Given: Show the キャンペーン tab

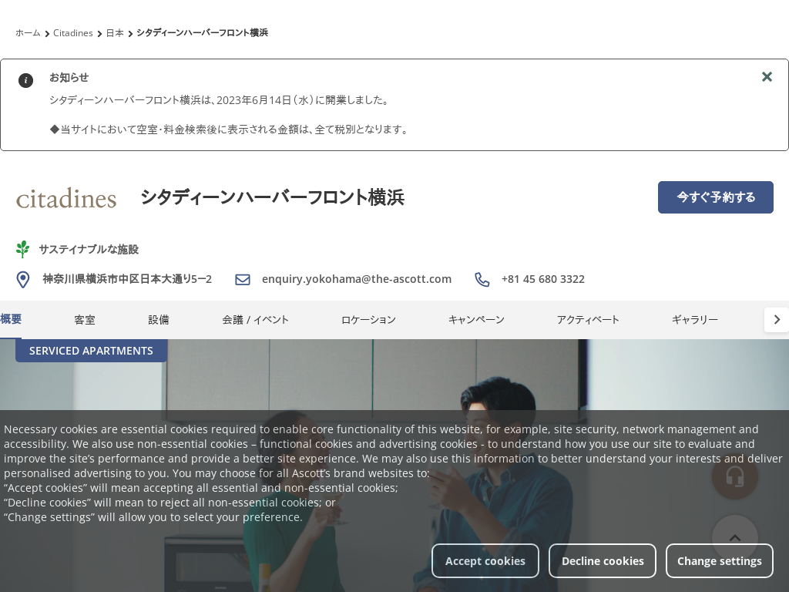Looking at the screenshot, I should pyautogui.click(x=476, y=320).
